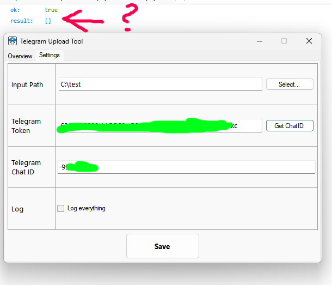Enable the Log everything checkbox
Screen dimensions: 332x285
tap(61, 208)
